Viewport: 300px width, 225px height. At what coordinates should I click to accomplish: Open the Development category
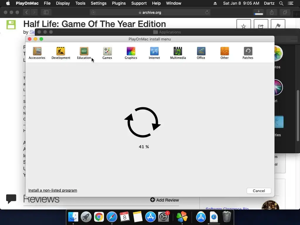pyautogui.click(x=61, y=53)
